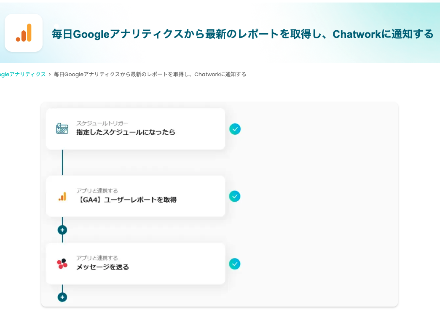
Task: Click the breadcrumb chevron separator
Action: click(50, 74)
